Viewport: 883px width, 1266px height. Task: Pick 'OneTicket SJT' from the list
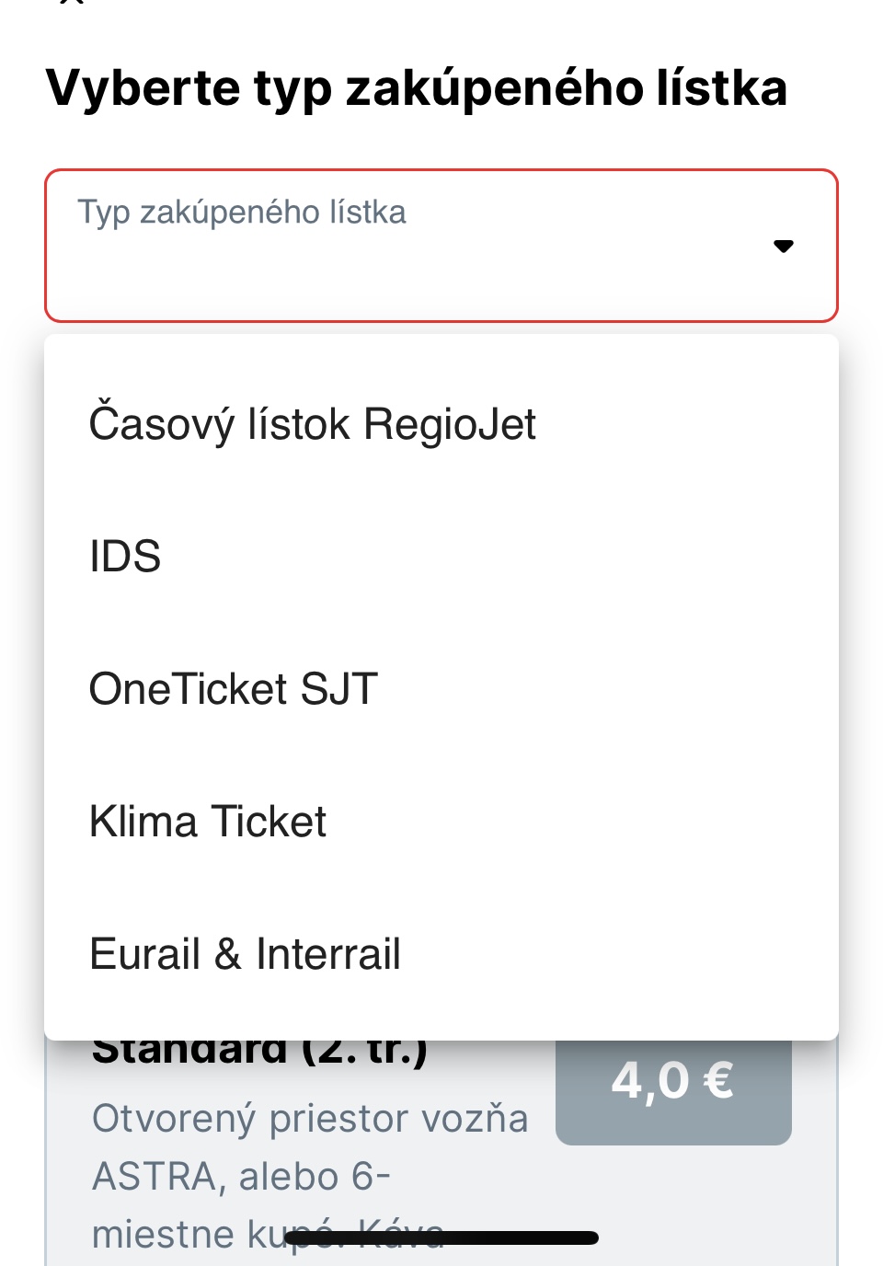click(234, 689)
